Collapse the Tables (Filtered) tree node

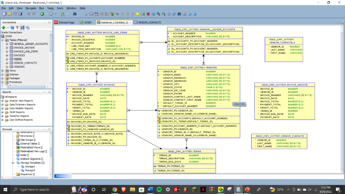tap(2, 40)
